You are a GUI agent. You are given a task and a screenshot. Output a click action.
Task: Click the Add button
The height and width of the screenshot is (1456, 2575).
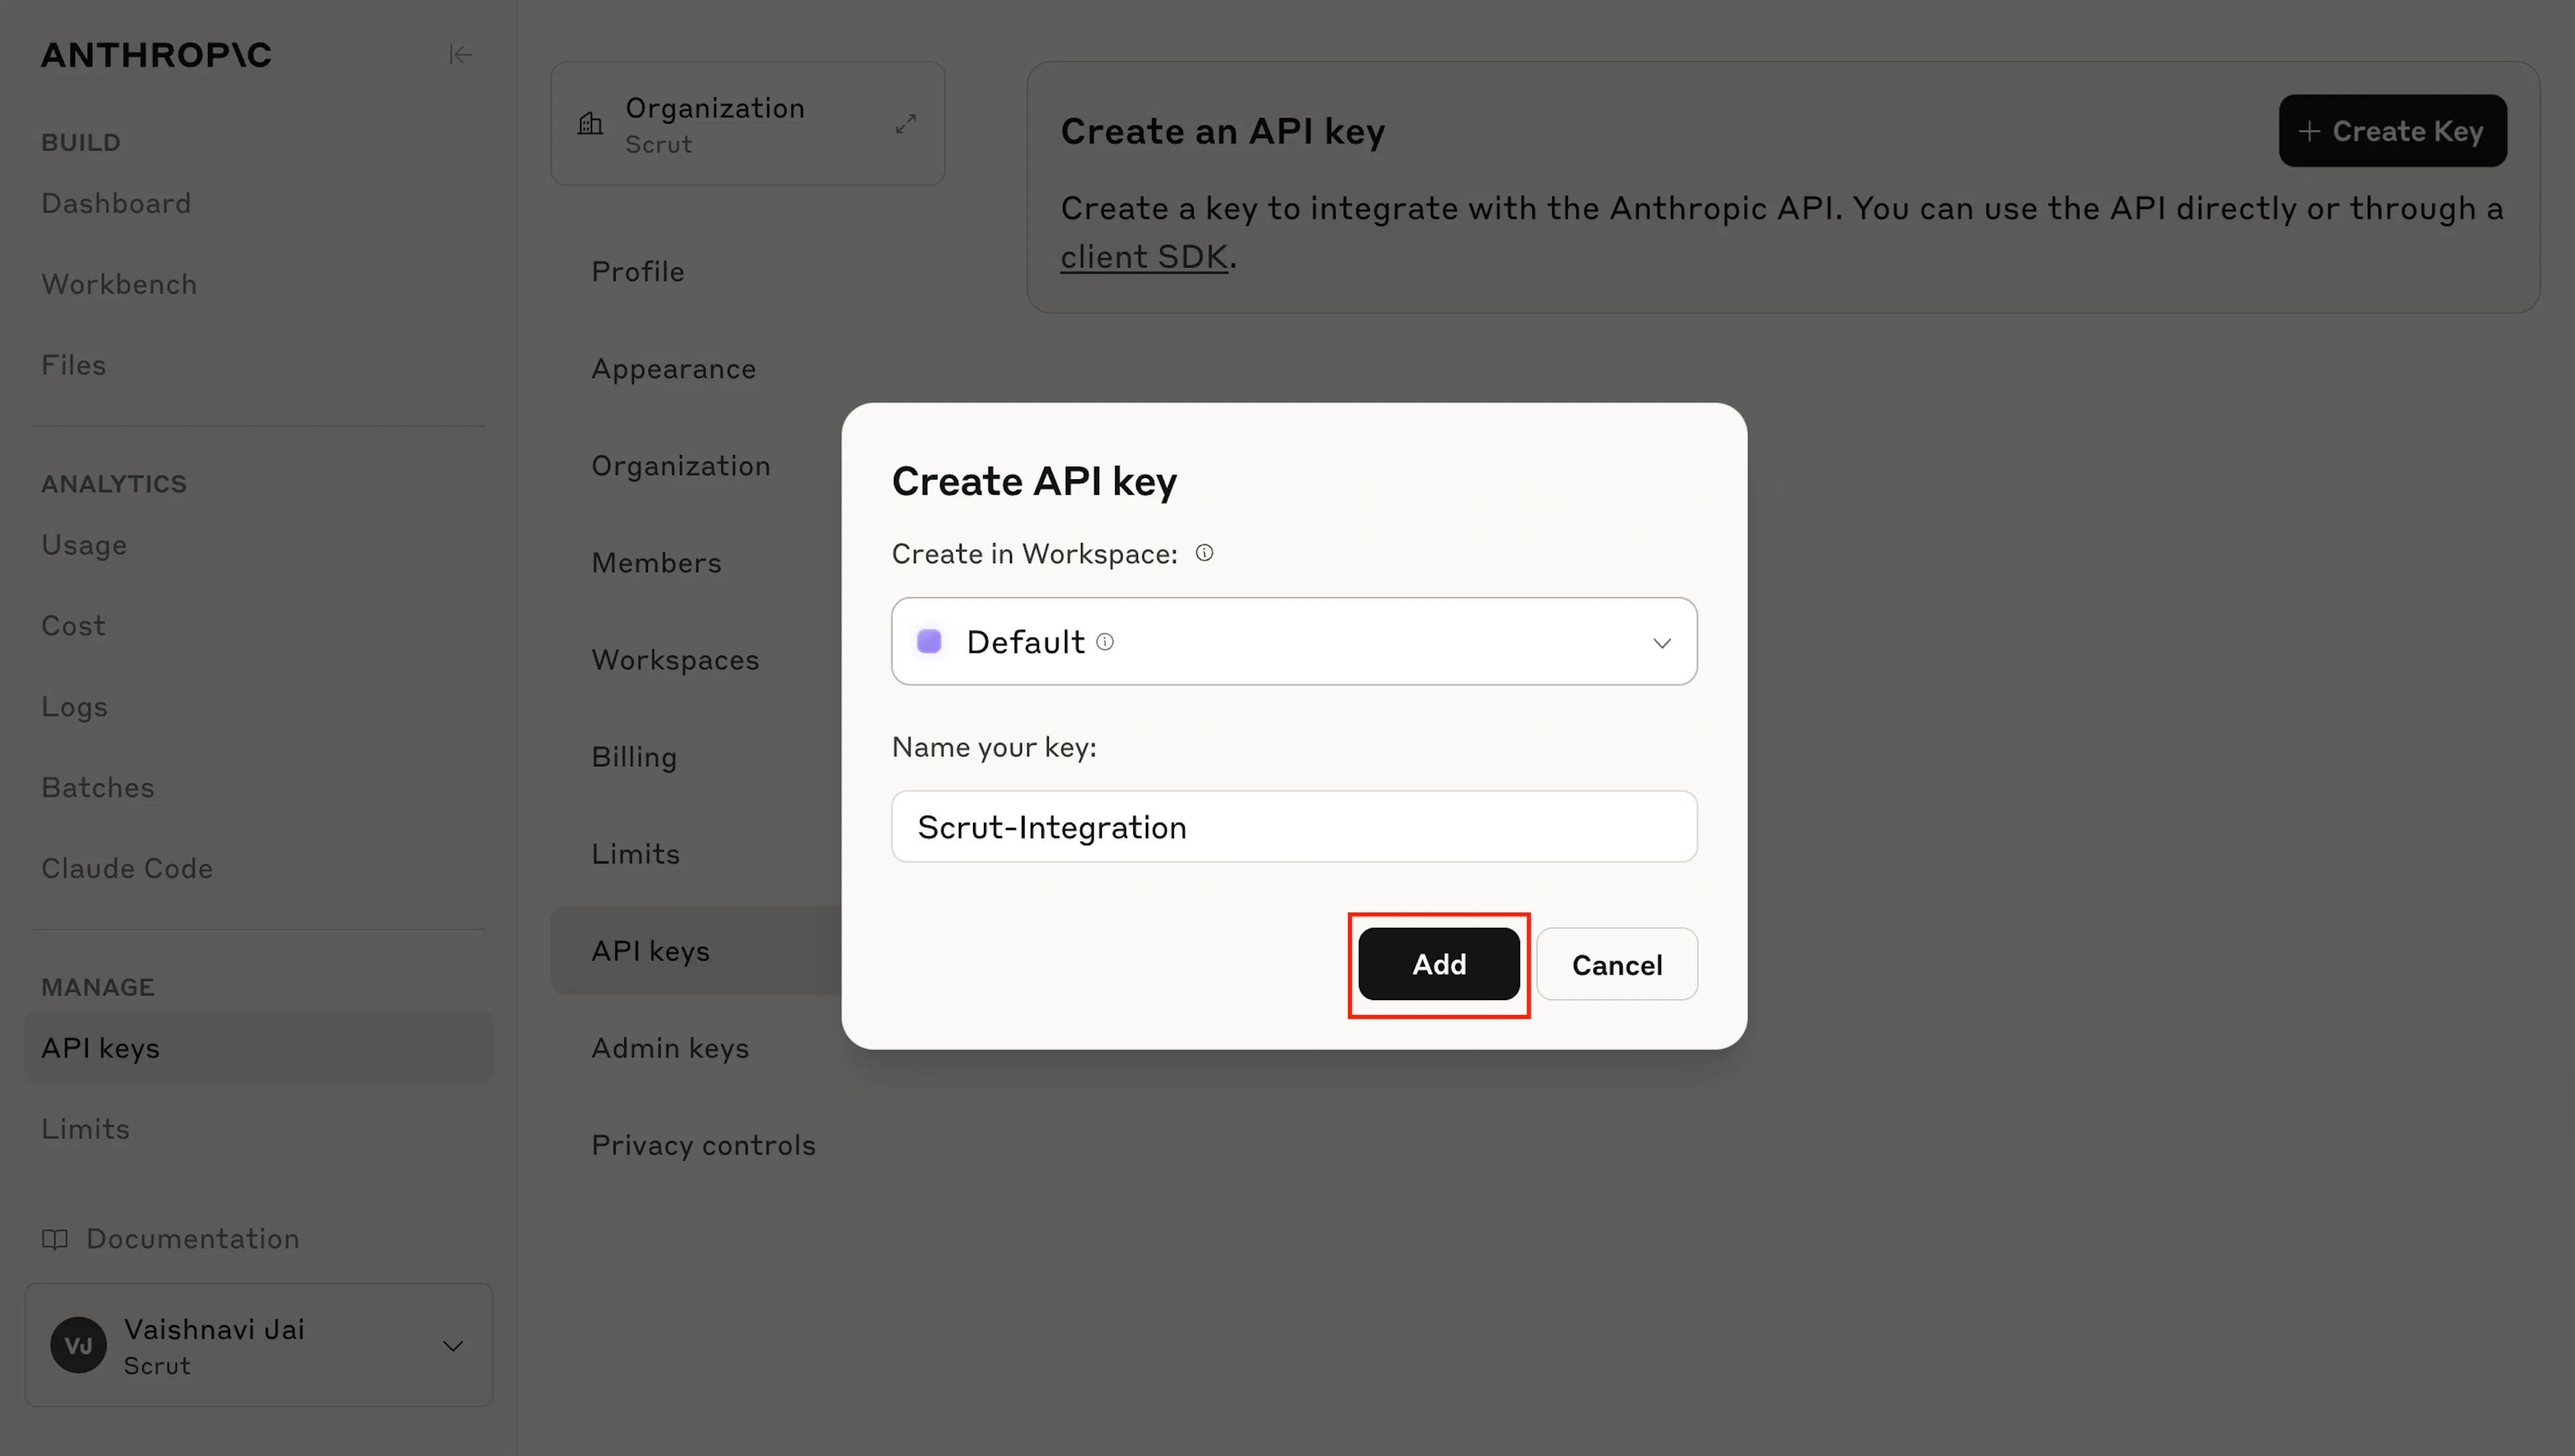pos(1439,964)
